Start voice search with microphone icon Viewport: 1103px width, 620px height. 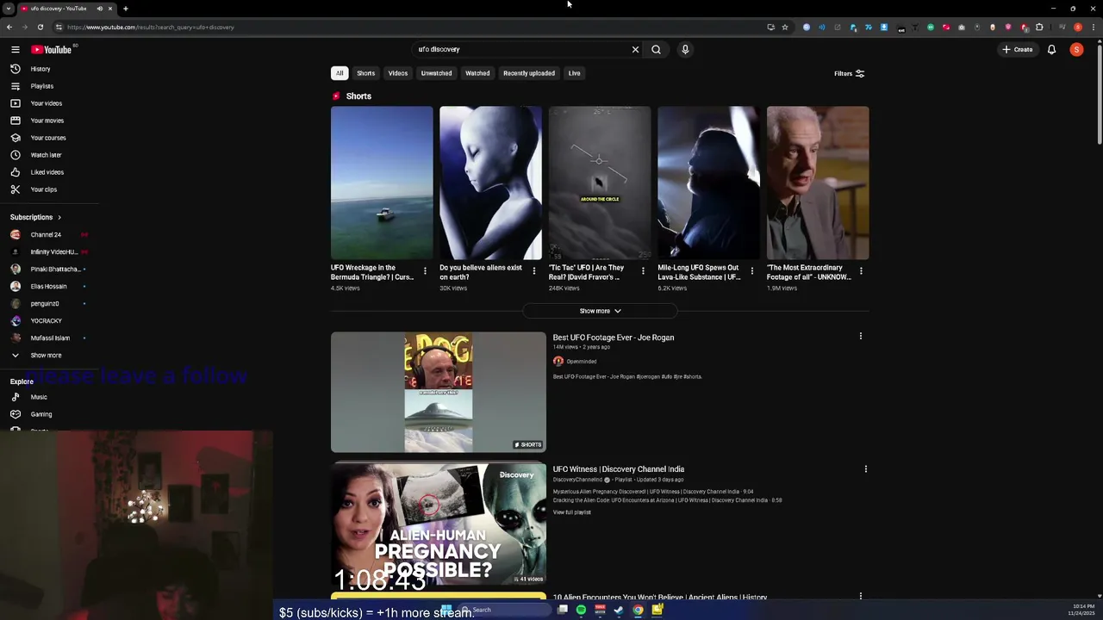click(x=685, y=49)
